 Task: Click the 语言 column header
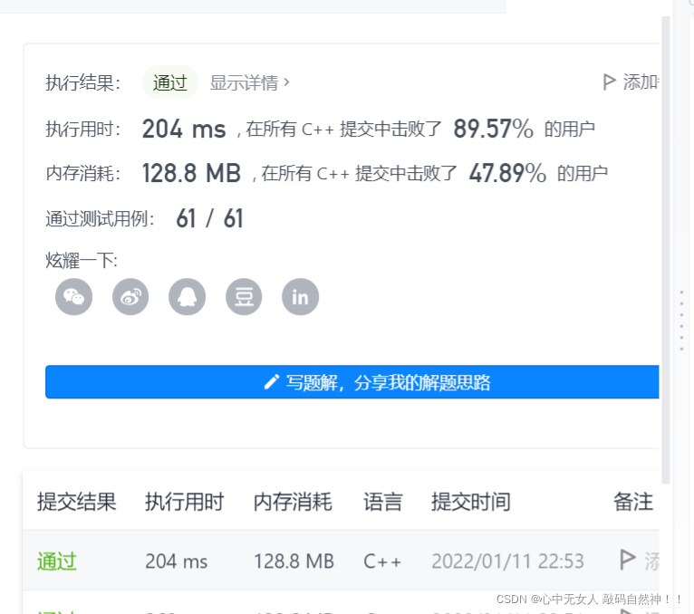tap(383, 502)
